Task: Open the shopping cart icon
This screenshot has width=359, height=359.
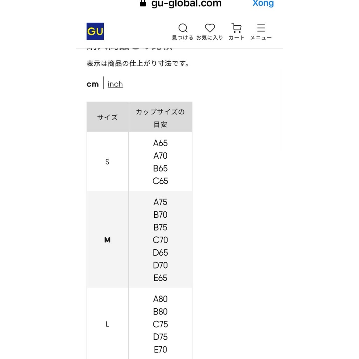Action: pyautogui.click(x=236, y=28)
